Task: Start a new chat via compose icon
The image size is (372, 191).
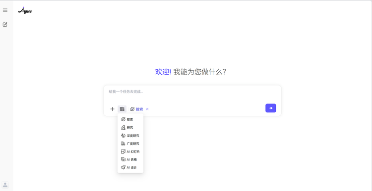Action: click(x=5, y=24)
